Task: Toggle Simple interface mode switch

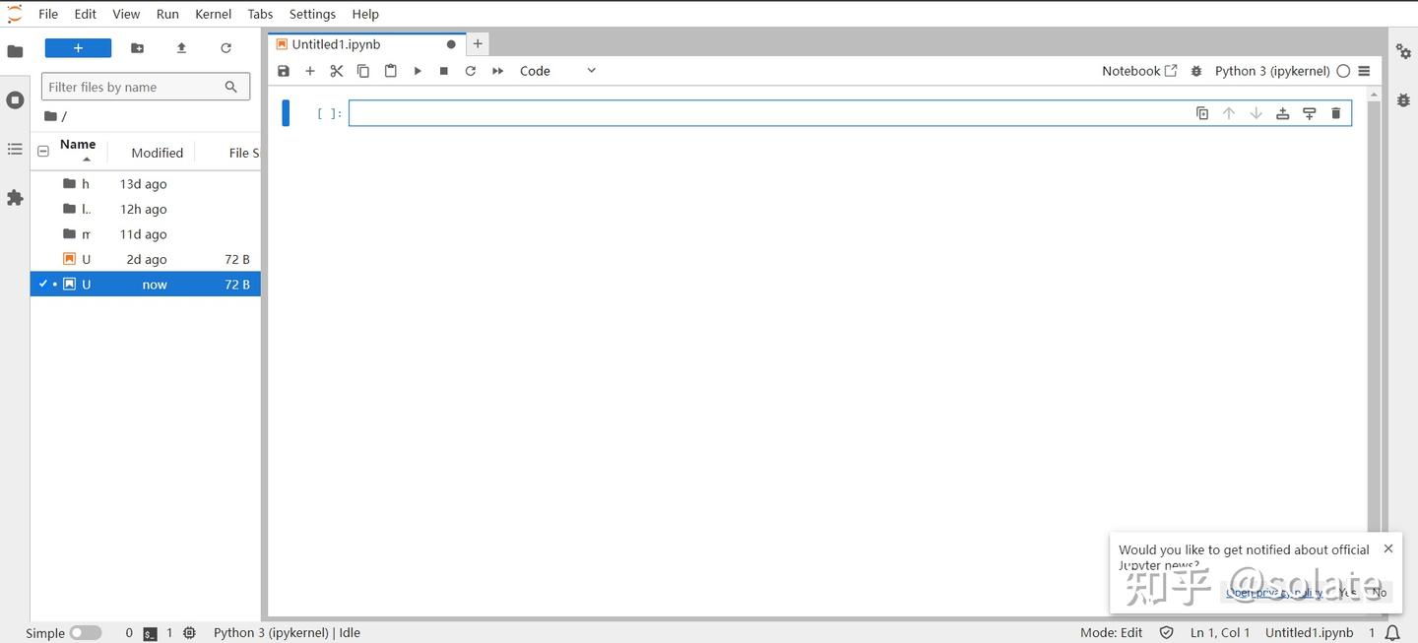Action: coord(85,632)
